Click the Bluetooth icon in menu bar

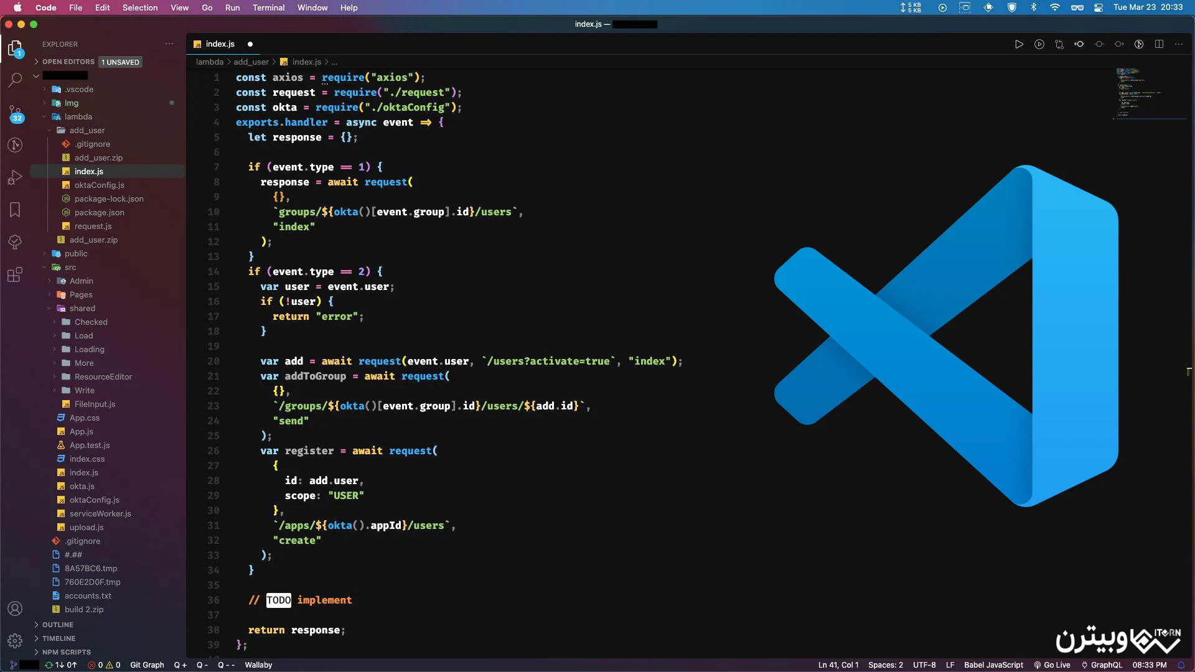point(1033,7)
